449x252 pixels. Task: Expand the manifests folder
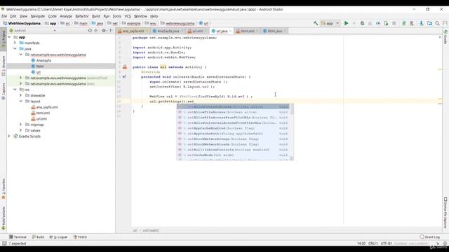[x=15, y=43]
